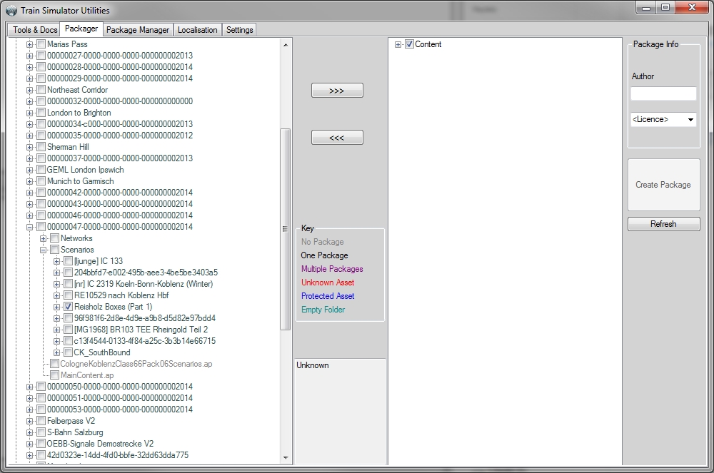
Task: Select [nr] IC 2319 Koeln-Bonn-Koblenz (Winter)
Action: click(x=144, y=284)
